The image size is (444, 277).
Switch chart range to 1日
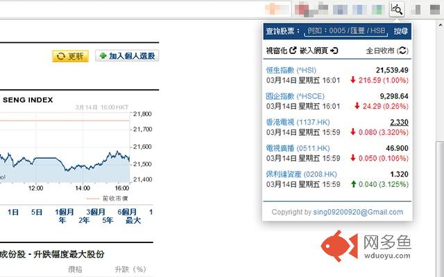(x=13, y=212)
